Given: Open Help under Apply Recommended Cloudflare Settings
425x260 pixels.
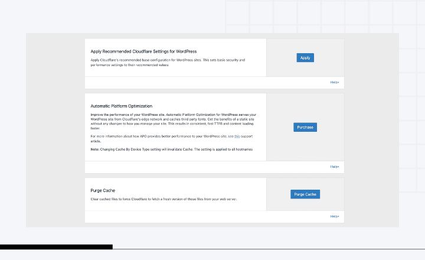Looking at the screenshot, I should coord(335,82).
